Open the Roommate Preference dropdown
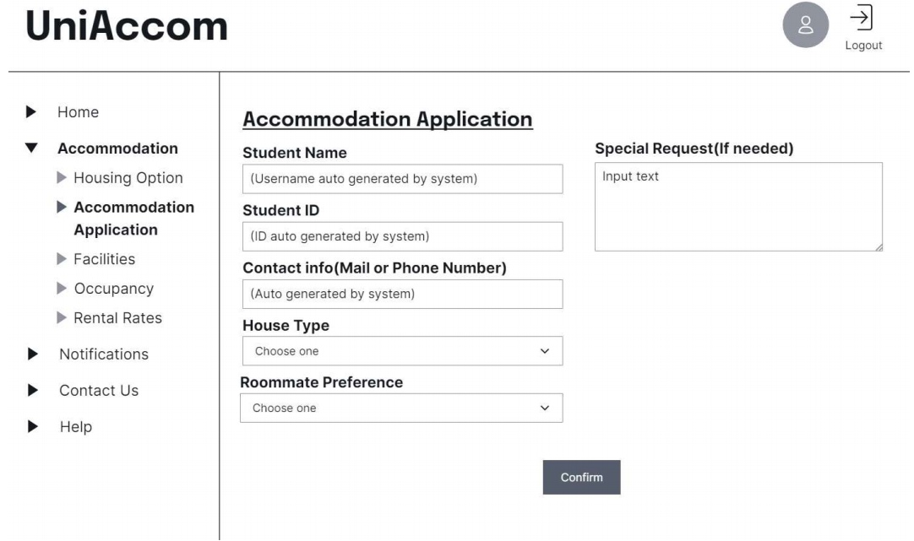Screen dimensions: 914x541 point(403,408)
